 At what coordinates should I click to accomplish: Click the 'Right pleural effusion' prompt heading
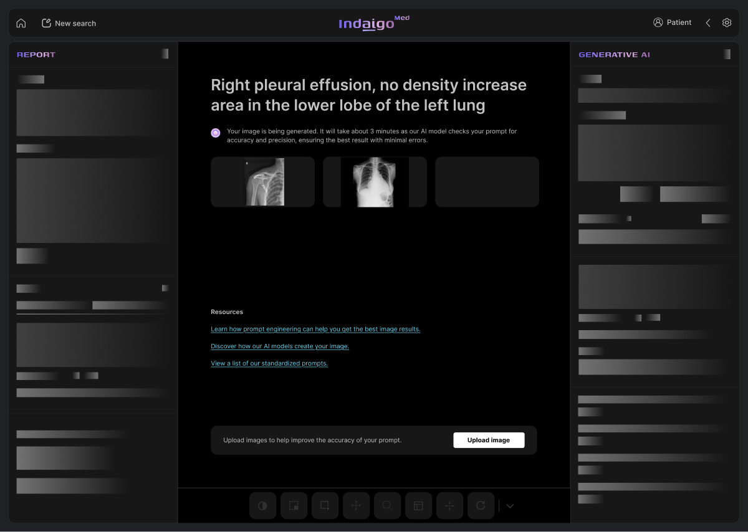(x=369, y=95)
